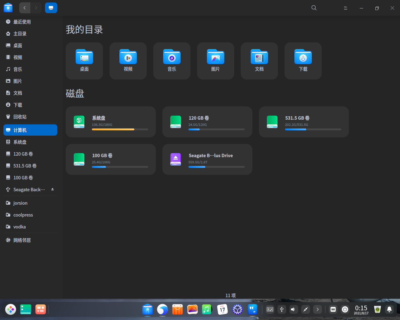Viewport: 400px width, 320px height.
Task: Eject the Seagate Backup drive in sidebar
Action: point(52,189)
